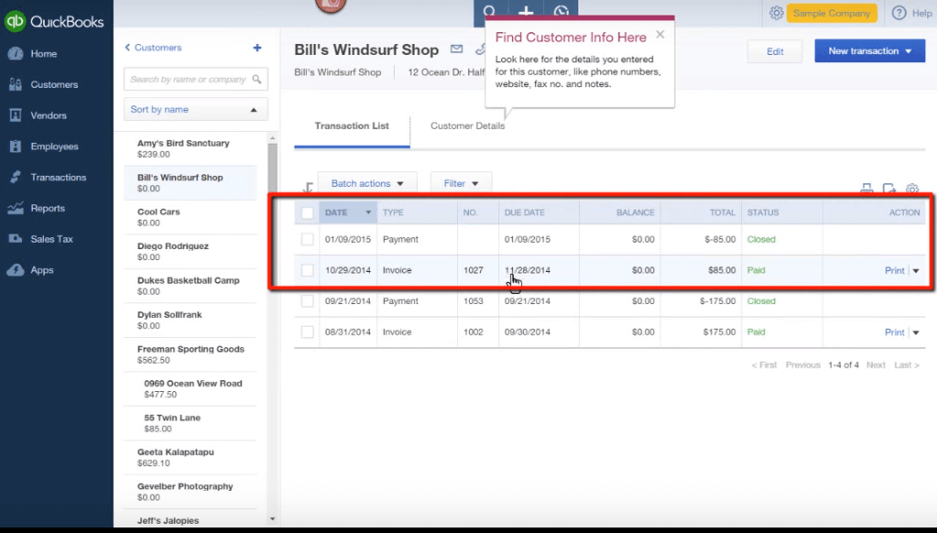This screenshot has width=937, height=533.
Task: Select checkbox for Invoice 1027
Action: [307, 270]
